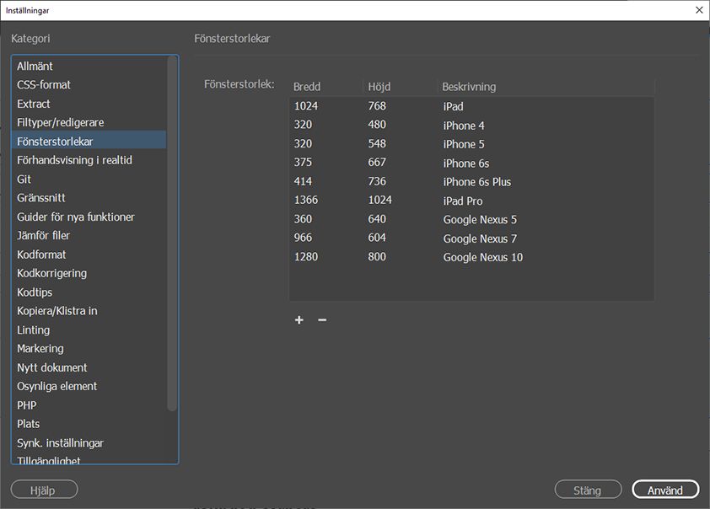Click width value 360
The image size is (710, 509).
pos(303,218)
